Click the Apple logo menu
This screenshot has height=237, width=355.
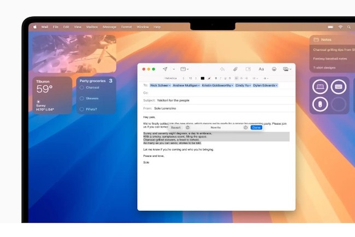click(x=34, y=27)
